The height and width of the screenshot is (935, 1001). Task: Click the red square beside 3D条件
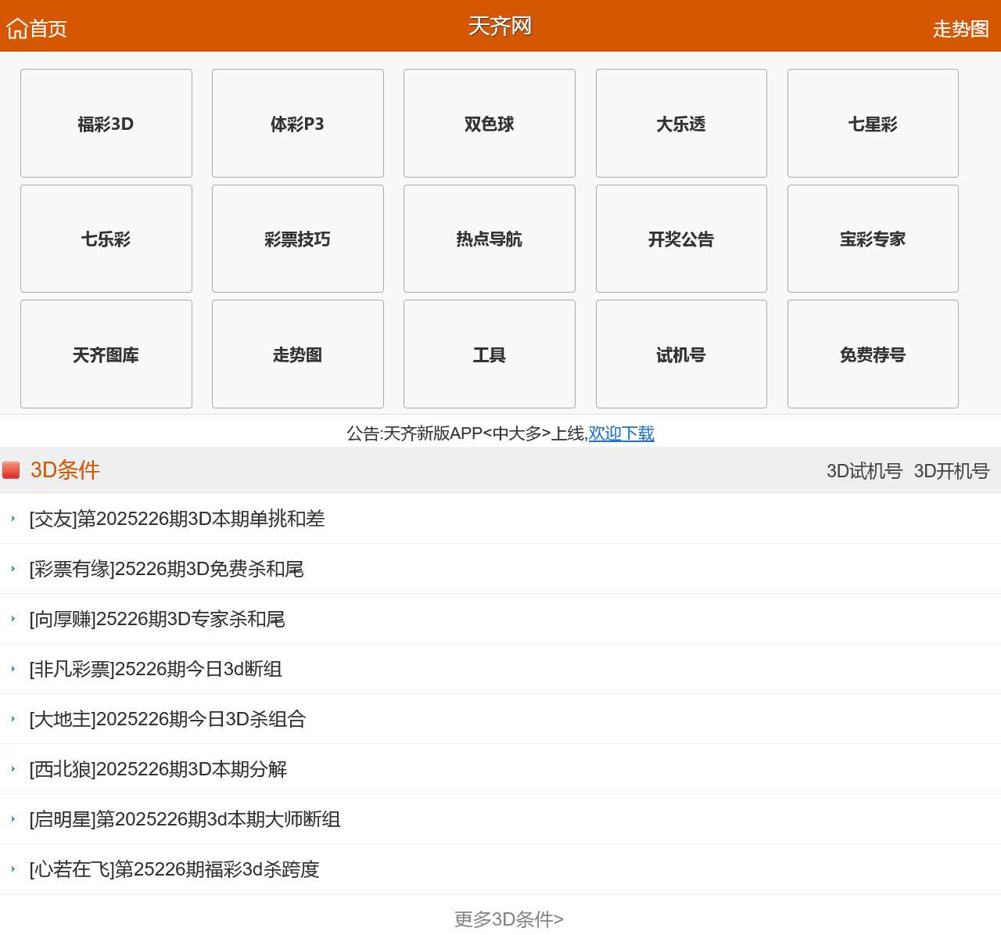pyautogui.click(x=11, y=470)
